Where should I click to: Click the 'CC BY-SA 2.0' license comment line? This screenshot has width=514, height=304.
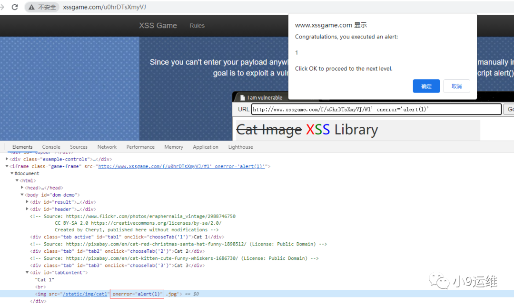138,223
